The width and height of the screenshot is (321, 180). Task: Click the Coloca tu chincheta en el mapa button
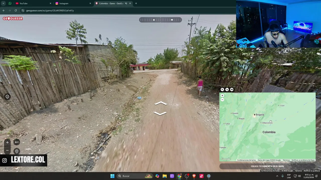pos(267,166)
